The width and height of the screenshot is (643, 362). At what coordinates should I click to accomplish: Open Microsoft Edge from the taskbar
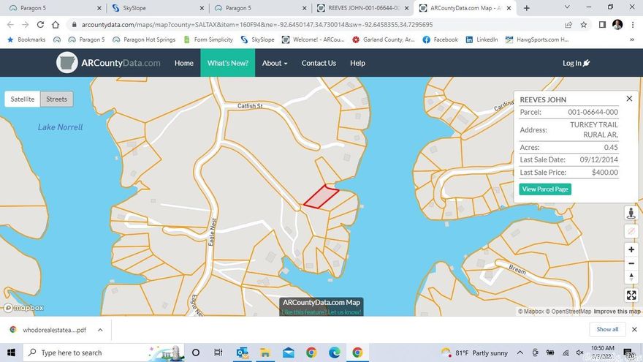[334, 352]
